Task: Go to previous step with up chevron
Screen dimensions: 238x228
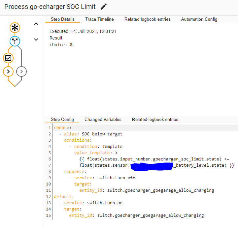Action: 36,24
